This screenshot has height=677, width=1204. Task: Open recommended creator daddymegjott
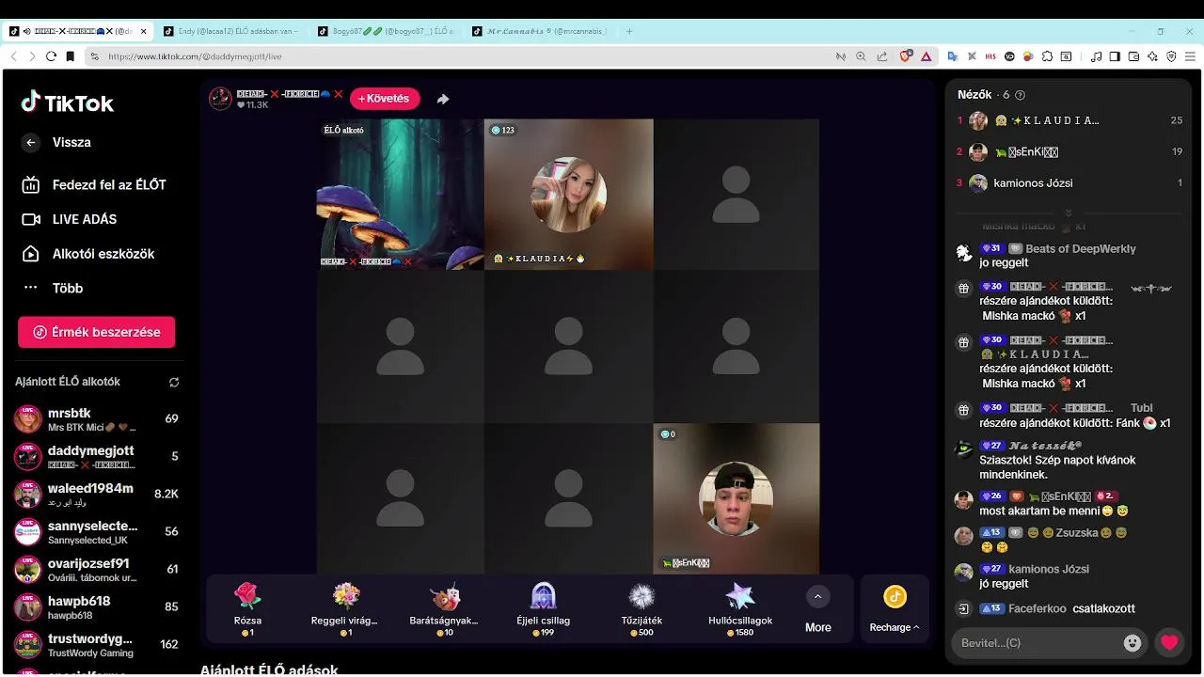point(96,457)
